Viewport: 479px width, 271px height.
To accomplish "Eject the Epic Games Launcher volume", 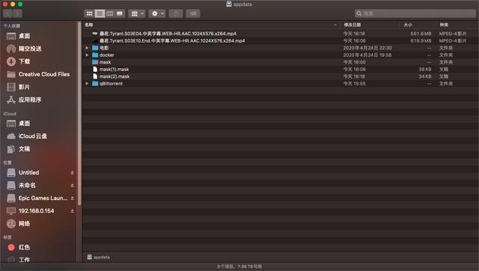I will tap(72, 198).
